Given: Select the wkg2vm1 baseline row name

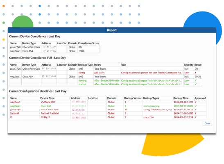Looking at the screenshot, I should pos(15,102).
